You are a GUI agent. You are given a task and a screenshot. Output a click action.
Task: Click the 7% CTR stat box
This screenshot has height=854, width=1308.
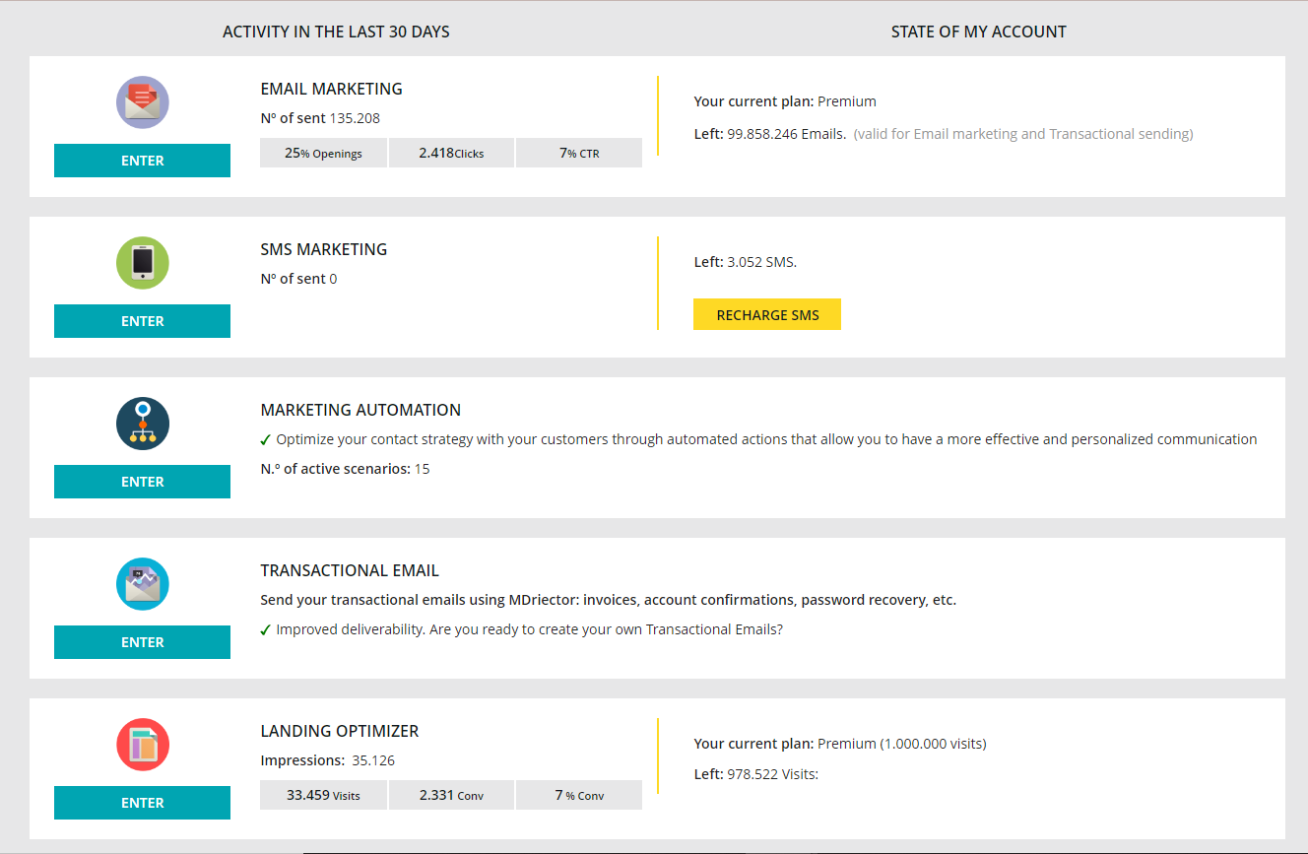pyautogui.click(x=579, y=153)
